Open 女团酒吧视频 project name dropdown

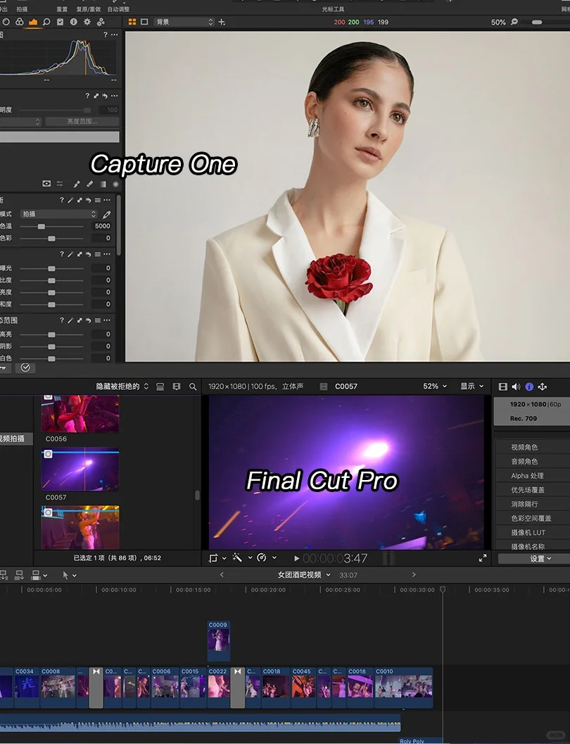pyautogui.click(x=303, y=575)
